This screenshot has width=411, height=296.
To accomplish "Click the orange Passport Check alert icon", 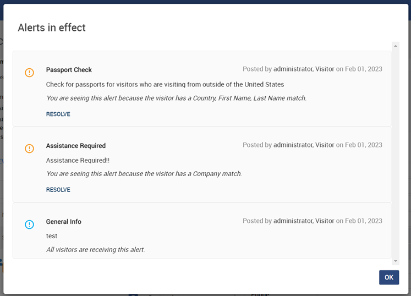I will (x=30, y=73).
